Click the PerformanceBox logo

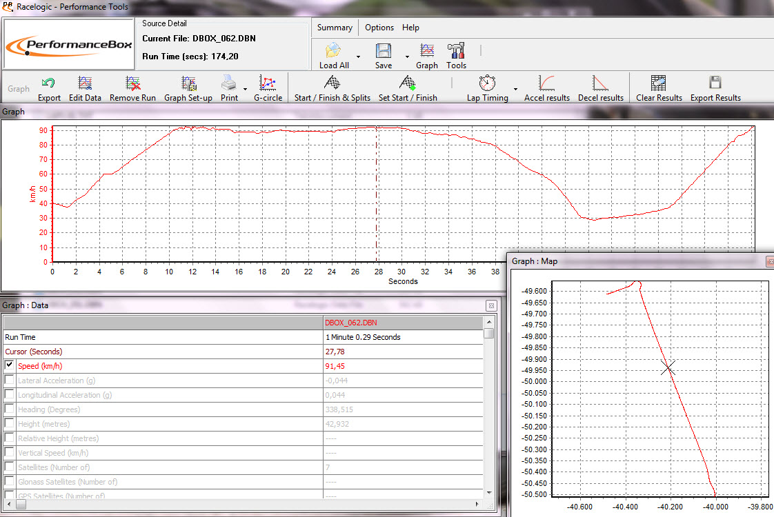point(69,45)
